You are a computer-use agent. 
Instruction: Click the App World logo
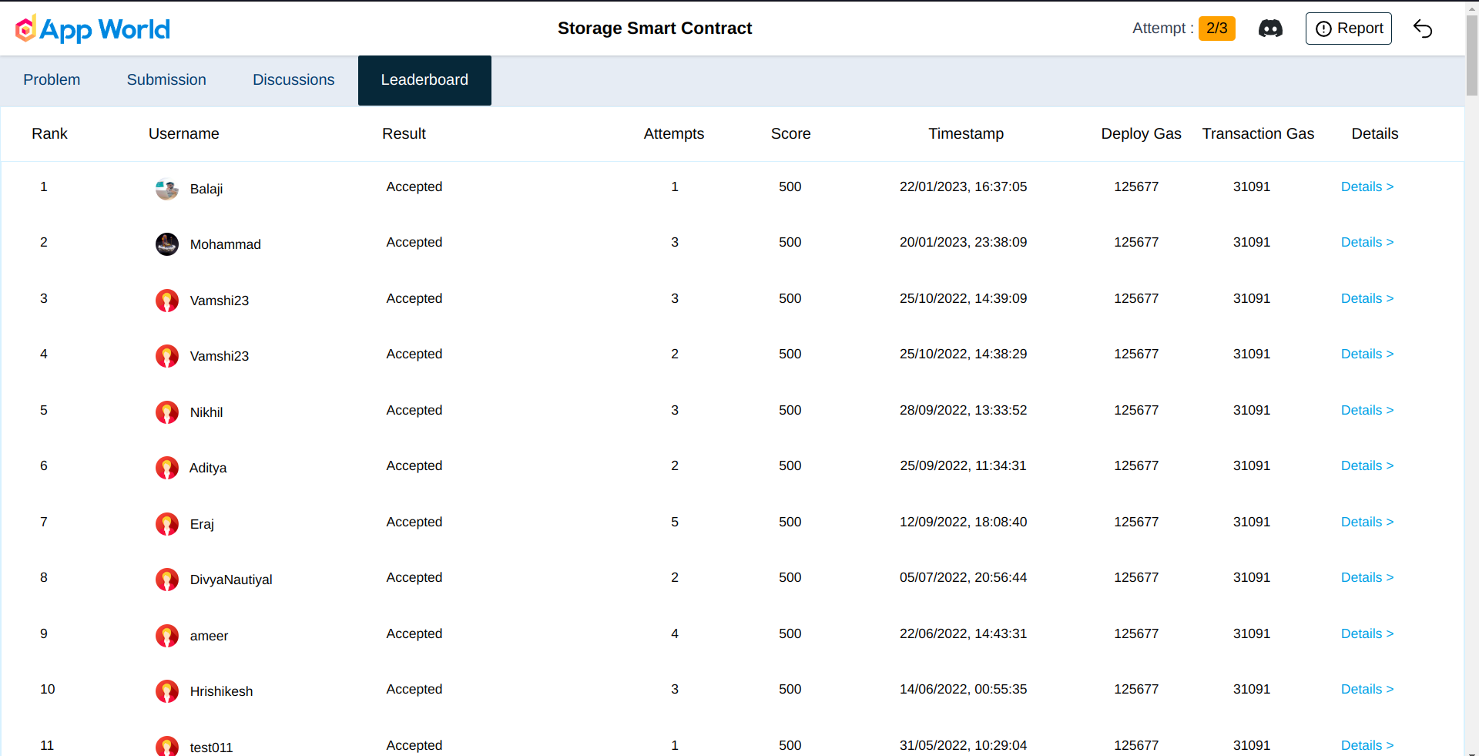[x=91, y=29]
